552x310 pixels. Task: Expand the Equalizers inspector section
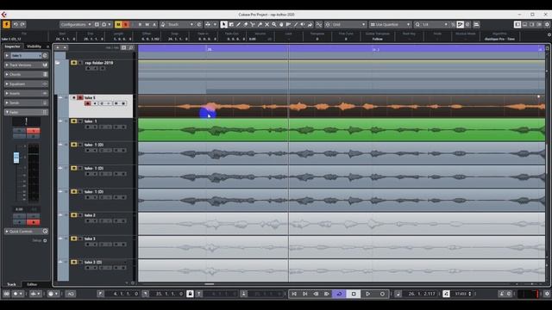[26, 84]
